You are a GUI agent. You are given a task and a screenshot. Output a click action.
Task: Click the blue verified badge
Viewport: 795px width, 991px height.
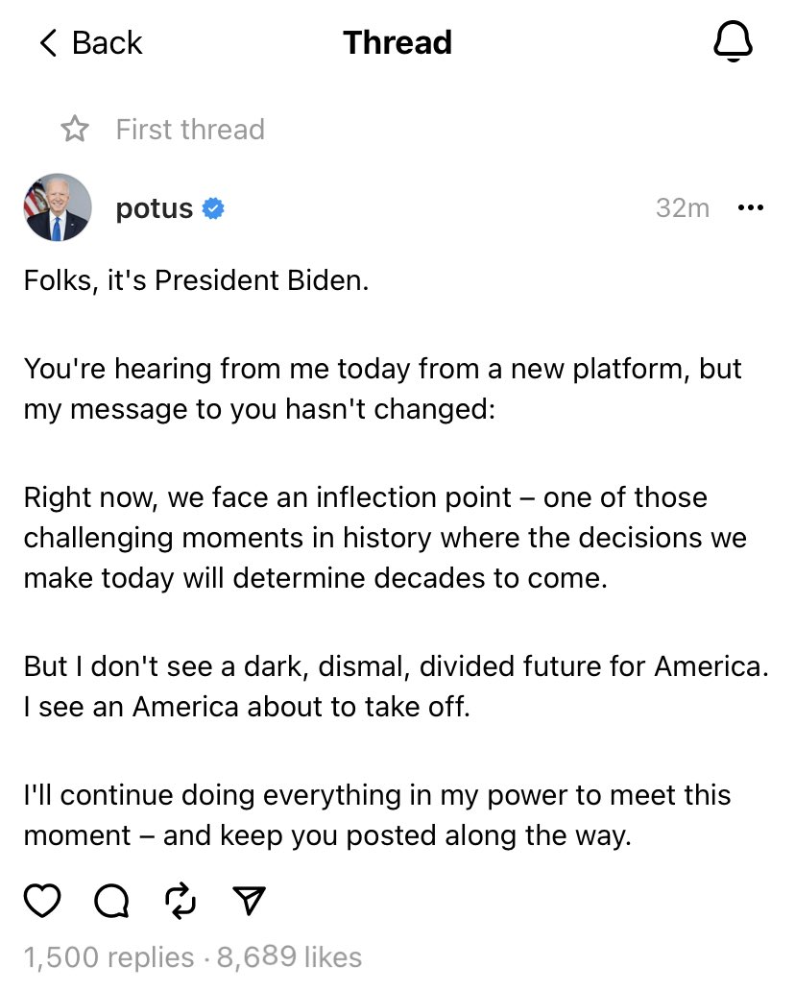pyautogui.click(x=214, y=208)
